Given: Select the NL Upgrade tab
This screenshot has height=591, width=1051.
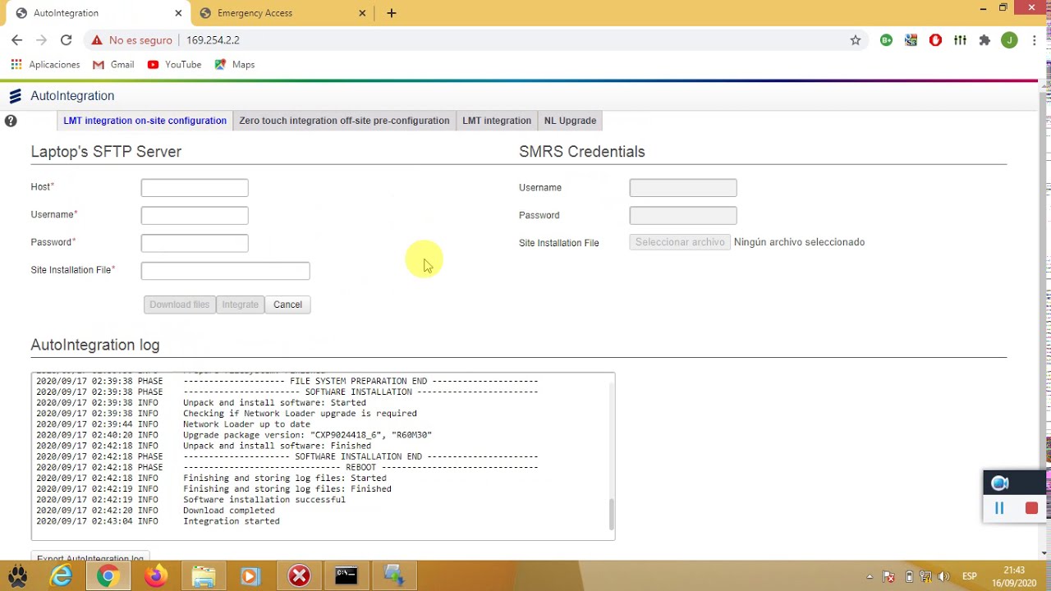Looking at the screenshot, I should pos(570,121).
